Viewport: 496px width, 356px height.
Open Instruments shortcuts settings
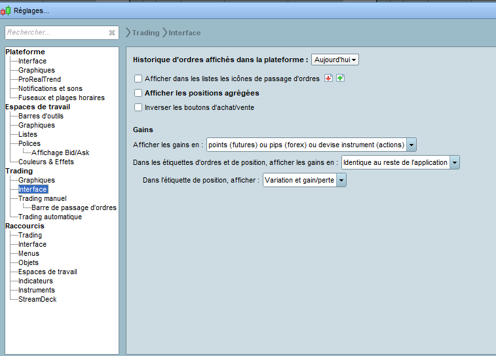point(37,290)
